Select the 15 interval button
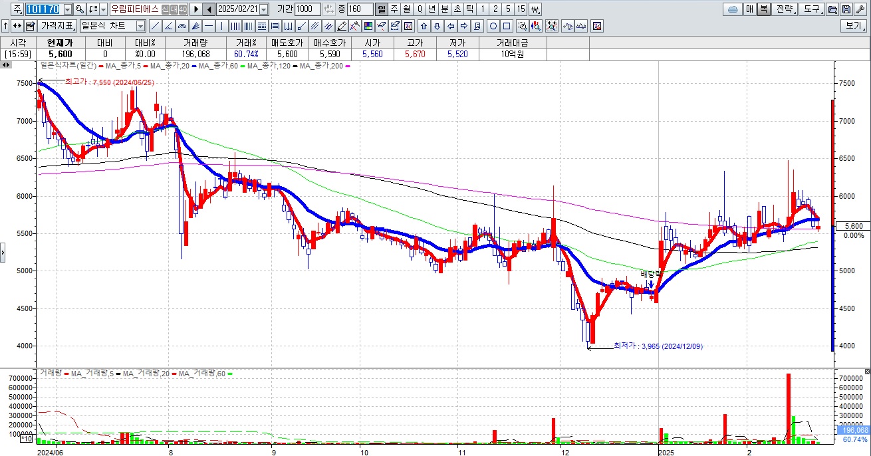 point(521,9)
